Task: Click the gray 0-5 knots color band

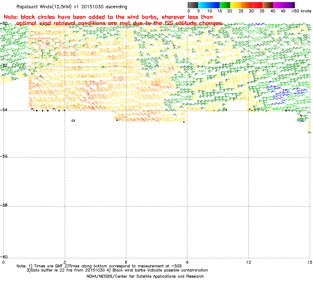Action: [193, 5]
